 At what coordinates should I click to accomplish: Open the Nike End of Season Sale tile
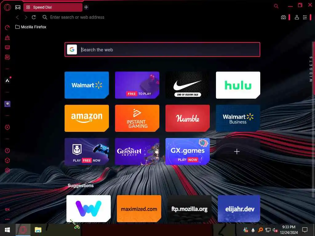point(187,85)
